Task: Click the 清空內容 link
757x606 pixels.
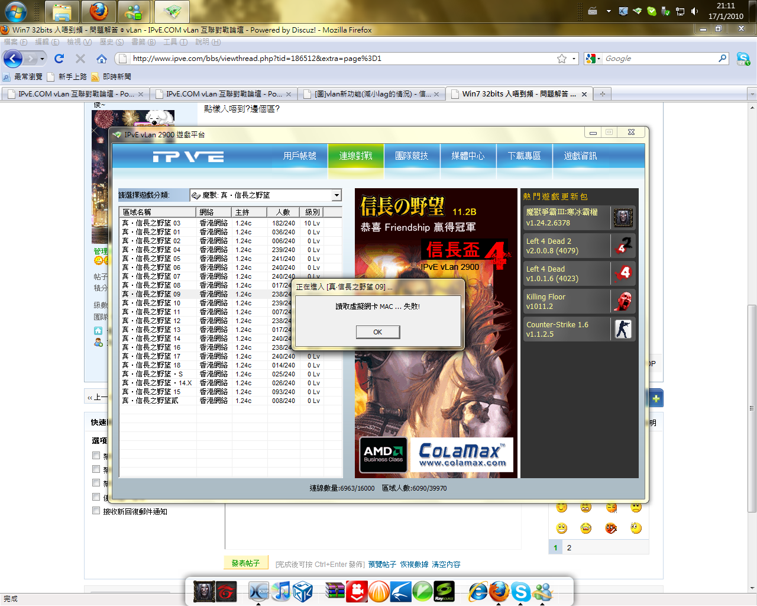Action: (x=446, y=565)
